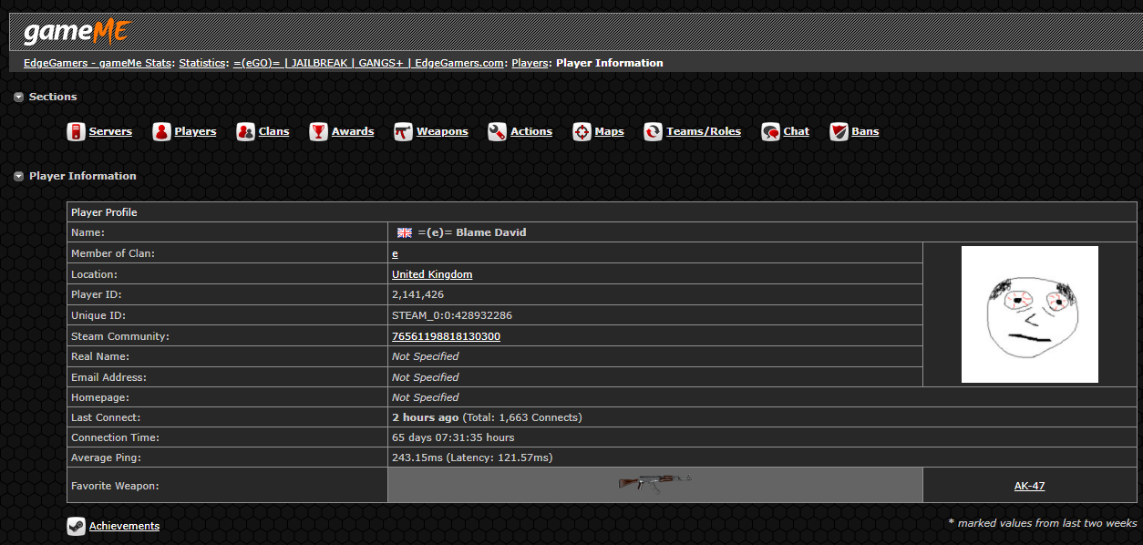Click the Connection Time value 65 days
Viewport: 1143px width, 545px height.
click(453, 437)
